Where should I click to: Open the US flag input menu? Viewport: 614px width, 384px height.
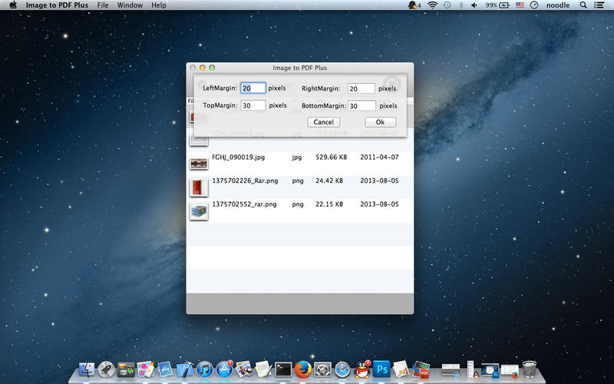tap(520, 5)
